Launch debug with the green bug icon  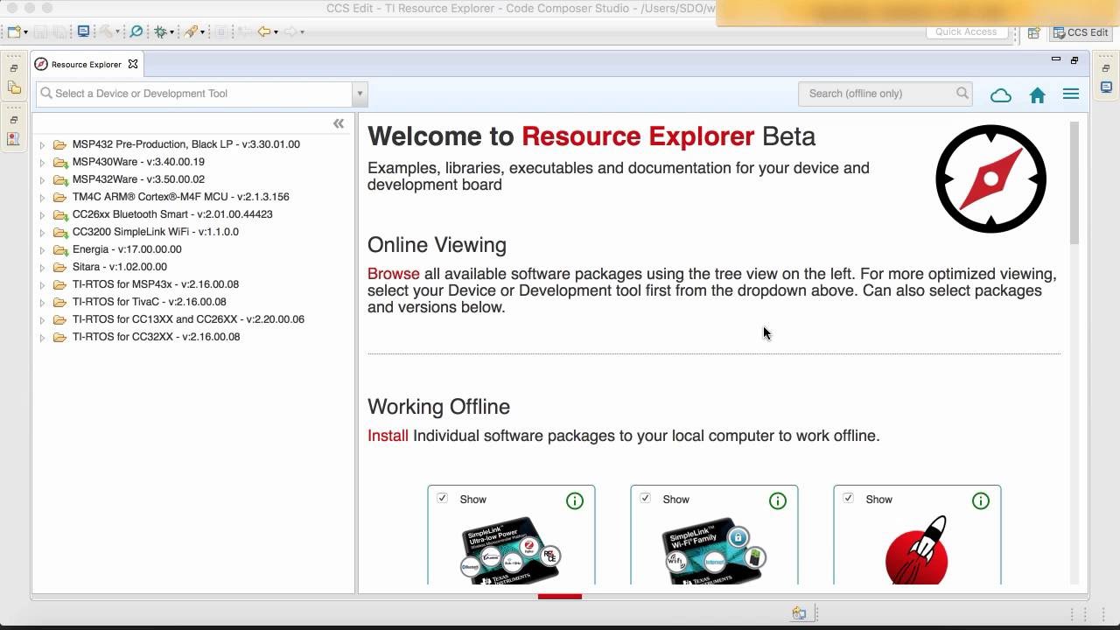coord(160,31)
